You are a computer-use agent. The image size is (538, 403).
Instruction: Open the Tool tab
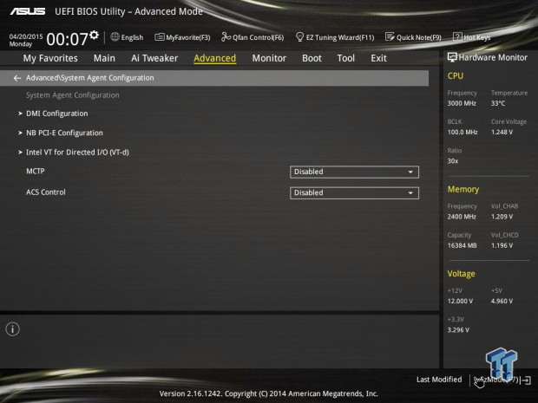click(346, 58)
